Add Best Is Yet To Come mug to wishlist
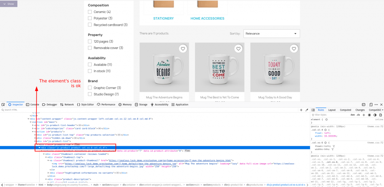 coord(238,49)
